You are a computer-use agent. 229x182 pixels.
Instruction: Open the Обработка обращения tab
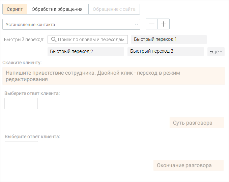pos(57,9)
